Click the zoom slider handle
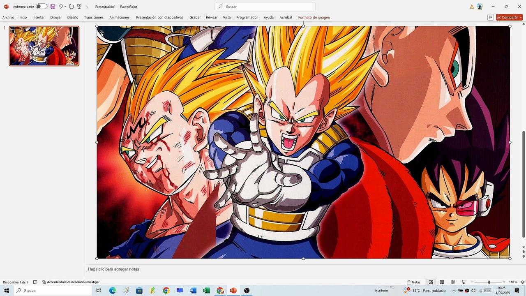The width and height of the screenshot is (526, 296). click(489, 282)
